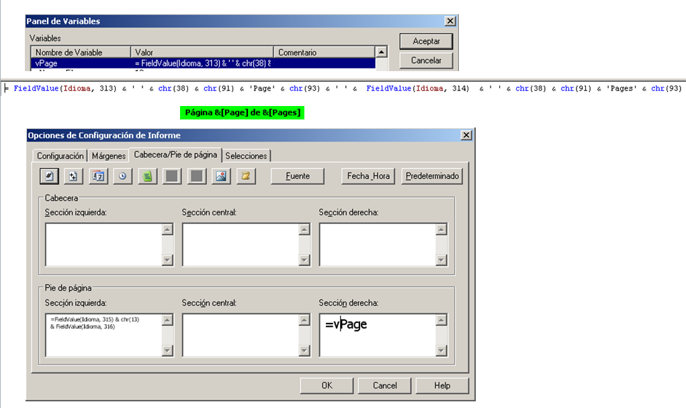
Task: Click the Valor column header
Action: (x=202, y=52)
